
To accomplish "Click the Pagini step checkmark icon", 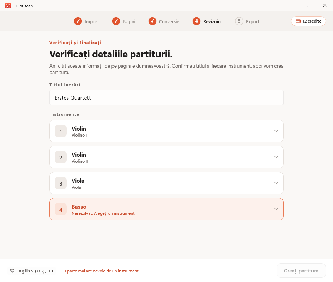I will coord(116,21).
